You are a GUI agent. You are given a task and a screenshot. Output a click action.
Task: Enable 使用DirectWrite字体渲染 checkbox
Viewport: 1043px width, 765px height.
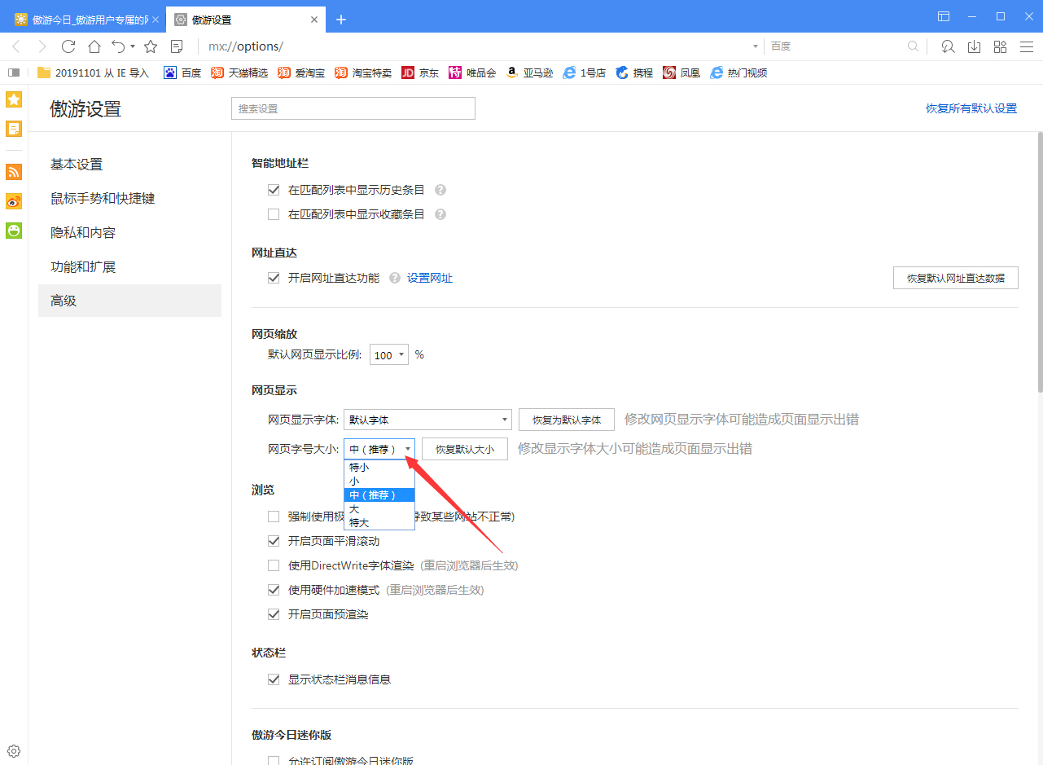coord(274,565)
